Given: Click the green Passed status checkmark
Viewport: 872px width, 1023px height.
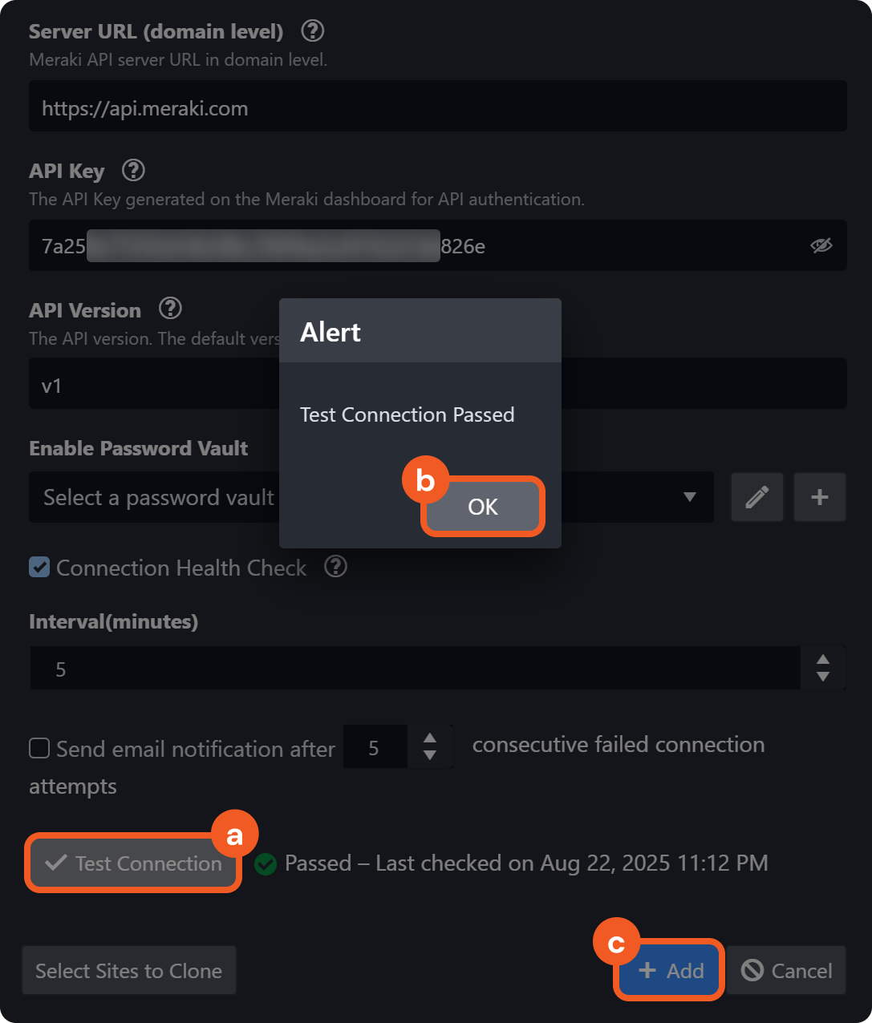Looking at the screenshot, I should point(266,863).
